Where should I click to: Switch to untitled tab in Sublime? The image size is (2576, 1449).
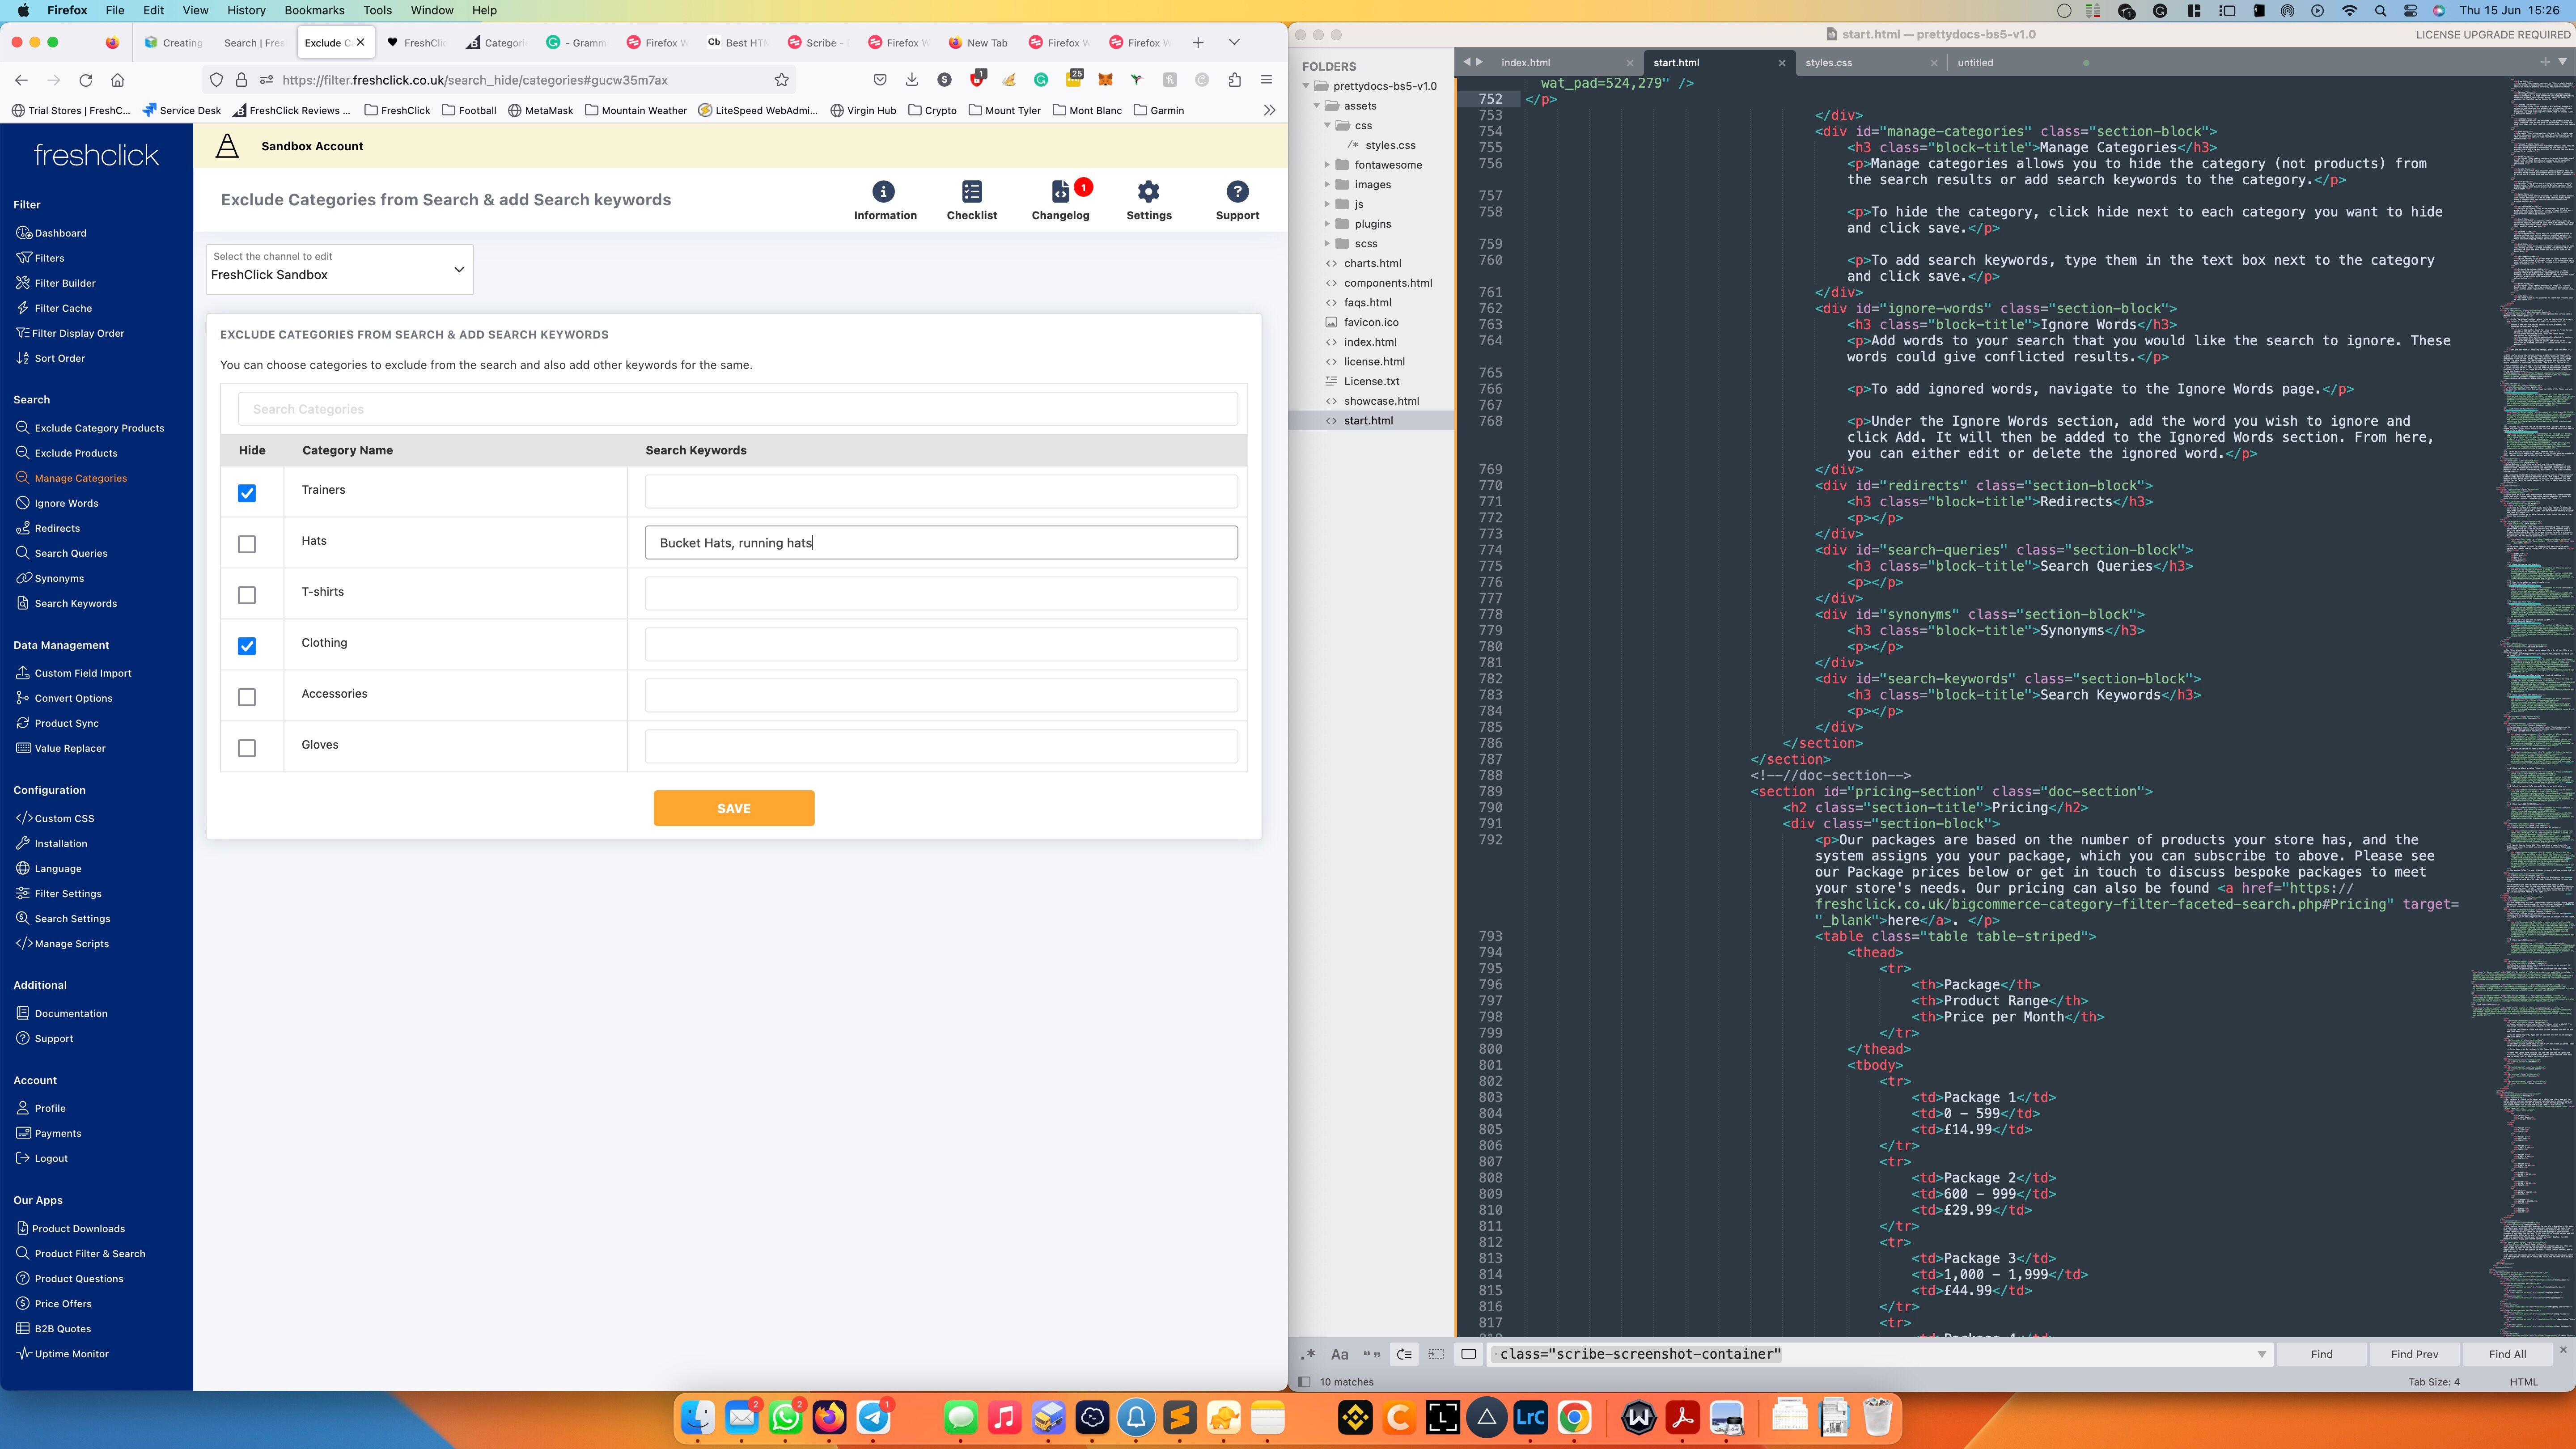tap(1975, 62)
